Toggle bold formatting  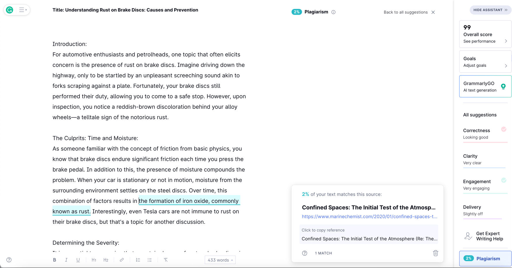click(x=54, y=260)
